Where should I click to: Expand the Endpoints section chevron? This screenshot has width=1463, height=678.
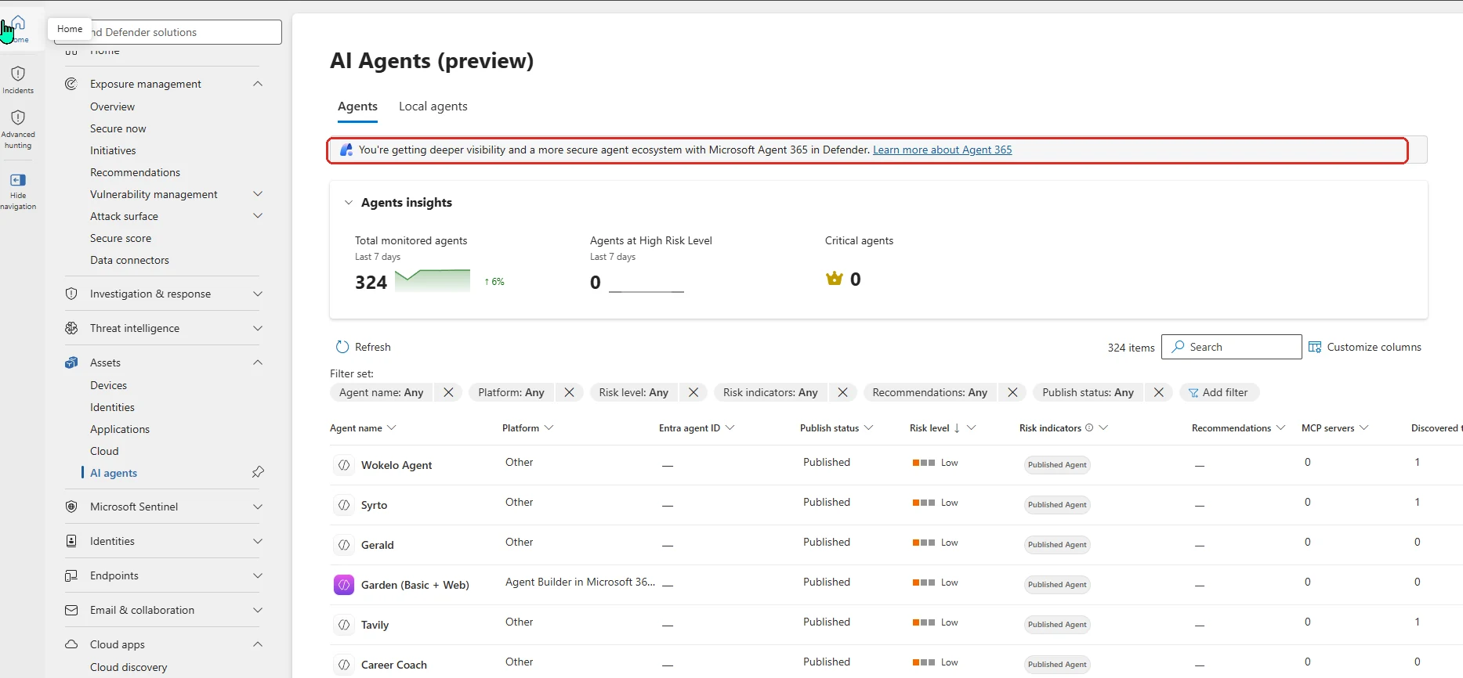[x=258, y=575]
